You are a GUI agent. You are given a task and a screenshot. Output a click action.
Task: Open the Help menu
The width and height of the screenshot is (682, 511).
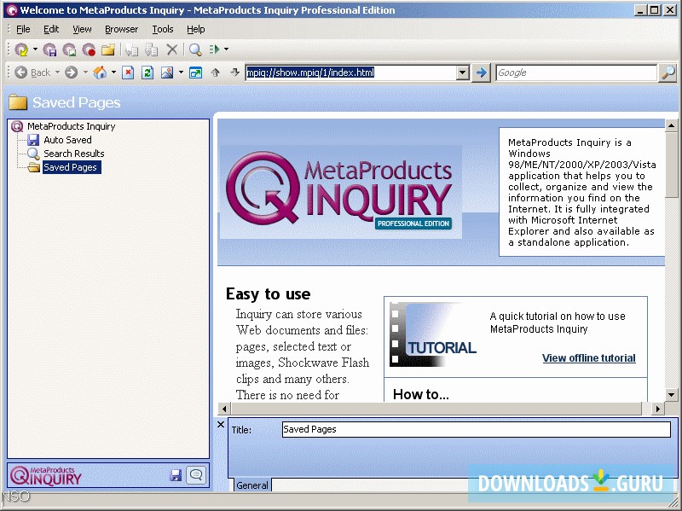196,29
